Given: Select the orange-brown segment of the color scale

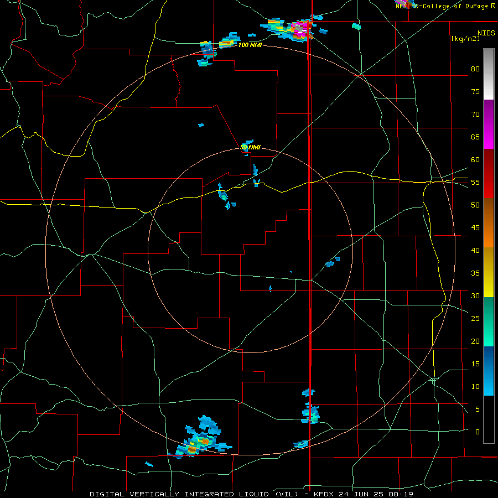Looking at the screenshot, I should (489, 223).
